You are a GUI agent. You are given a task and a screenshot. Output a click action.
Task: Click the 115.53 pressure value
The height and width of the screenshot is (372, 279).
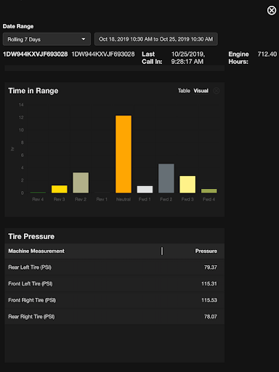[x=209, y=300]
